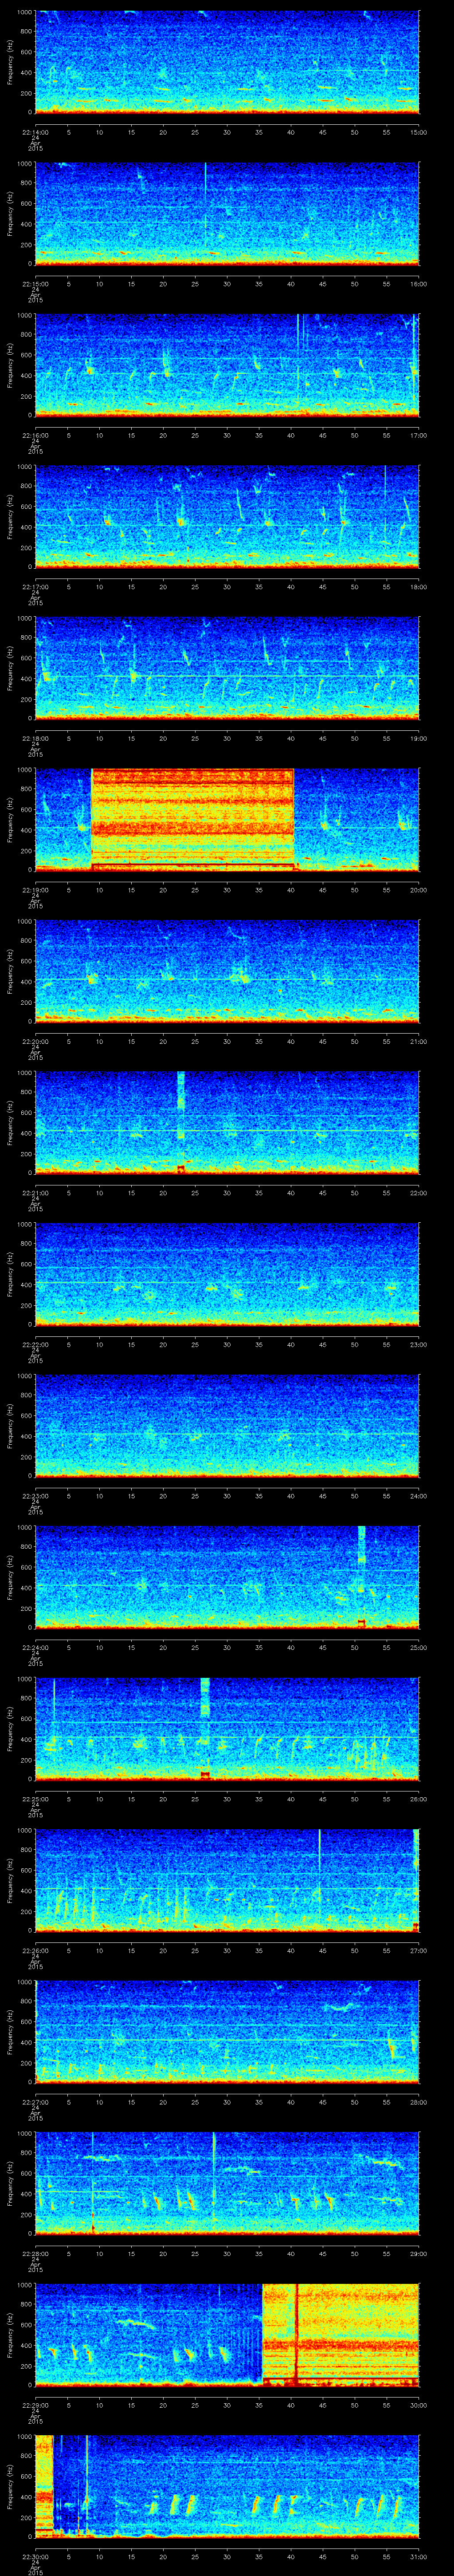Screen dimensions: 454x2576
Task: Click the vertical burst near second 51 of 22:24
Action: click(x=361, y=1577)
